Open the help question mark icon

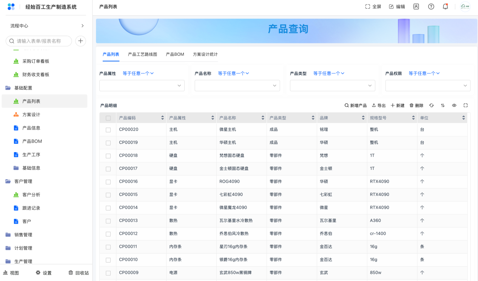(431, 6)
